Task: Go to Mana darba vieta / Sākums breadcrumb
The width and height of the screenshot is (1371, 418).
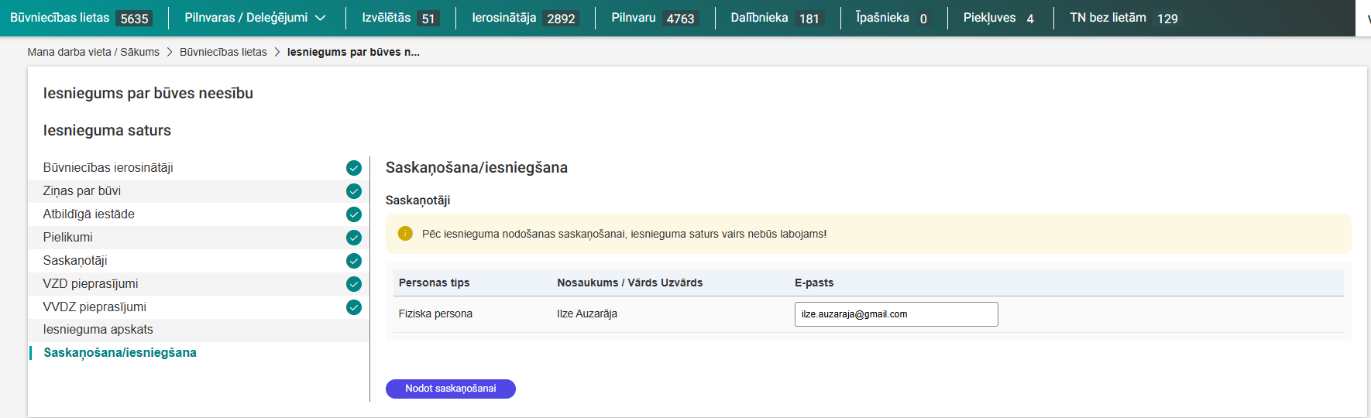Action: coord(93,52)
